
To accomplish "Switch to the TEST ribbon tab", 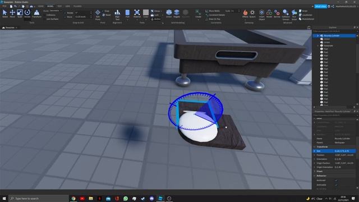I will click(x=59, y=6).
